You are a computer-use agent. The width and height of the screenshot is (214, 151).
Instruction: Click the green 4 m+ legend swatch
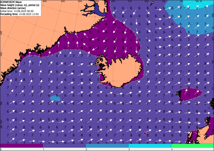pos(192,146)
